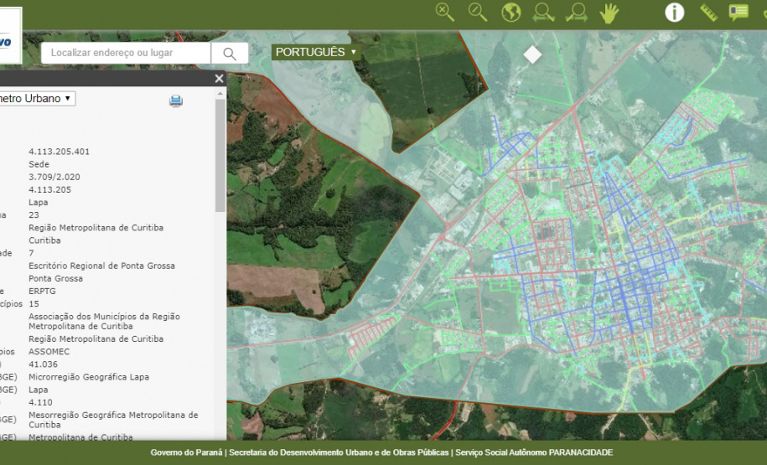Click the zoom-in magnifier icon with X
Screen dimensions: 767x465
(445, 12)
